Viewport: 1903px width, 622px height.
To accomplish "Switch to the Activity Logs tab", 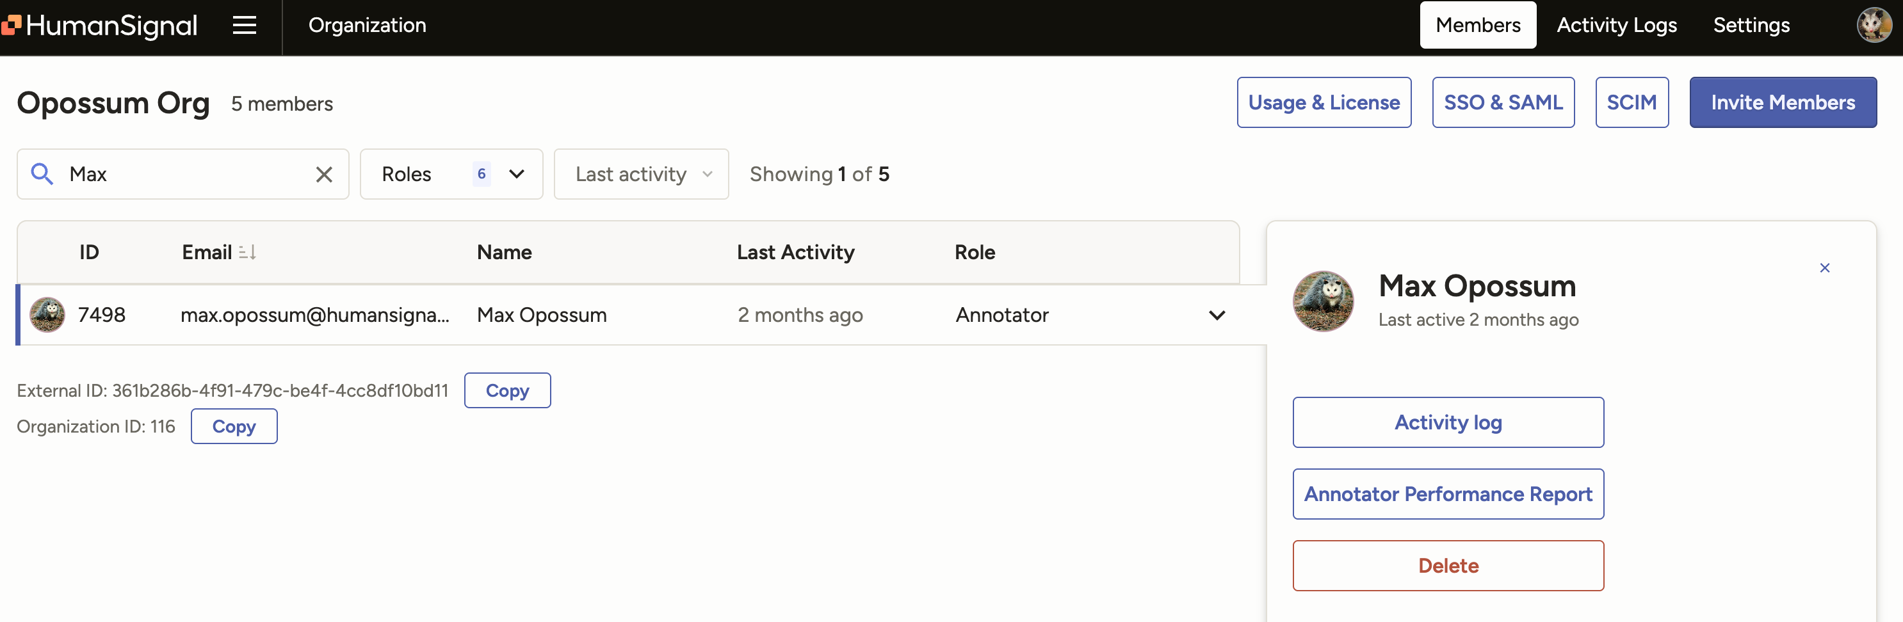I will [1617, 24].
